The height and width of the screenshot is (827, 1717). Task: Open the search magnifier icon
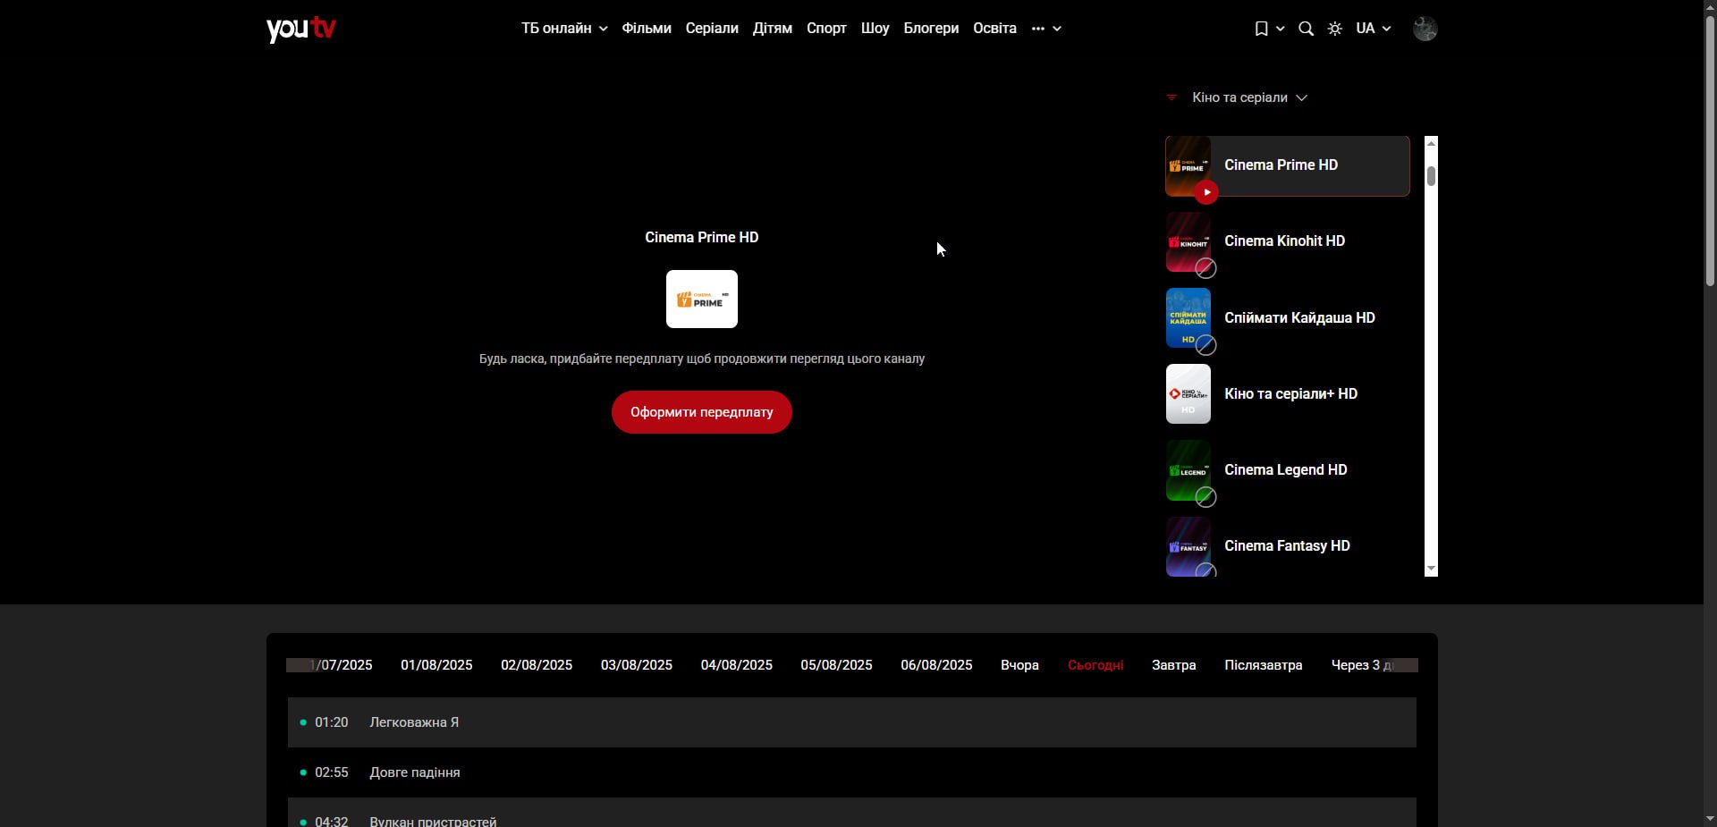tap(1306, 29)
